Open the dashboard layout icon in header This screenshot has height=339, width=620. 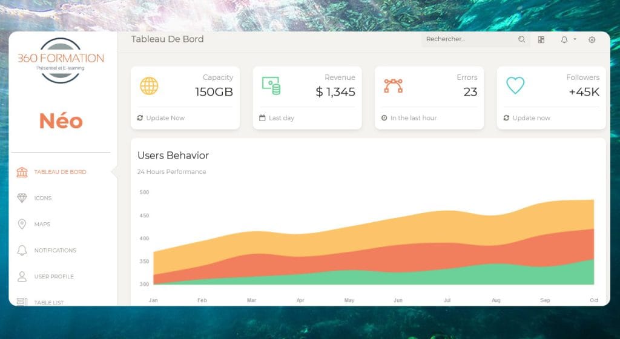tap(541, 40)
